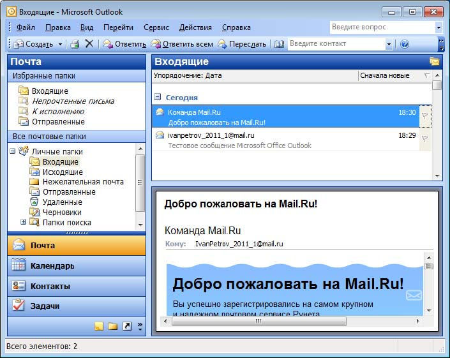
Task: Click envelope icon of Команда Mail.Ru message
Action: click(160, 112)
